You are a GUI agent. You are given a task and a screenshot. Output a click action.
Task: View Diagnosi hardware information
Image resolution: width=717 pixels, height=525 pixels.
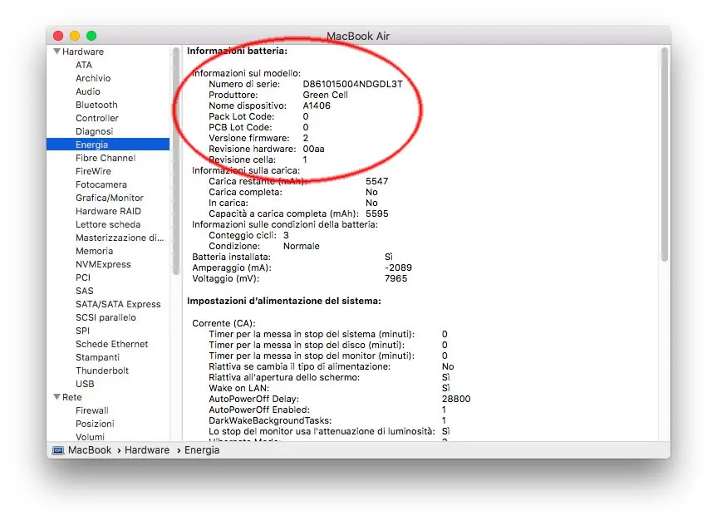[94, 131]
